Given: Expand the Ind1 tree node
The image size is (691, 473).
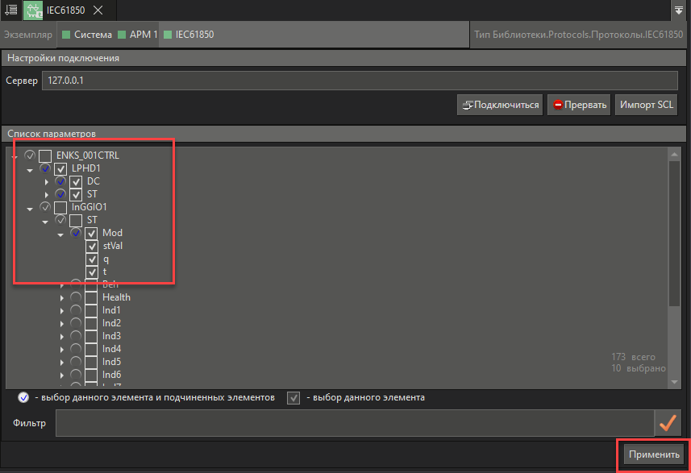Looking at the screenshot, I should (x=62, y=310).
